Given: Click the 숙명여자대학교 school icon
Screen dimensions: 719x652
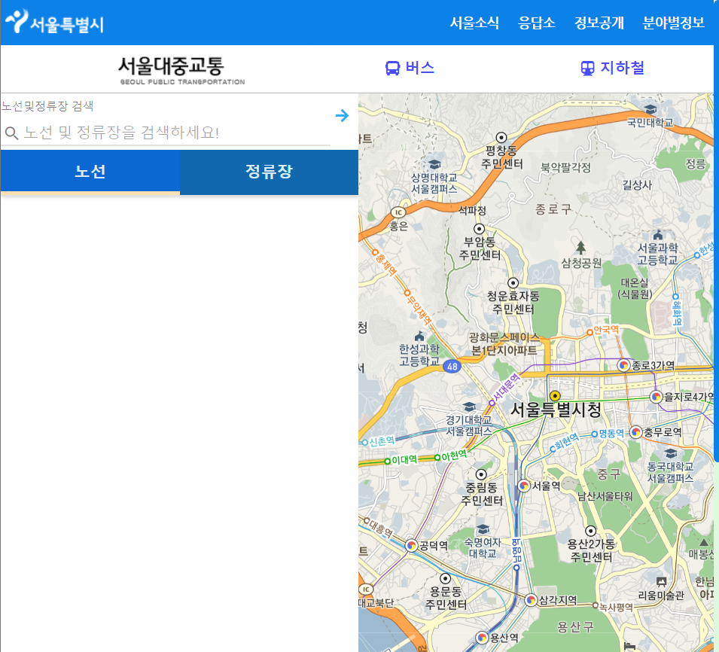Looking at the screenshot, I should [x=483, y=529].
